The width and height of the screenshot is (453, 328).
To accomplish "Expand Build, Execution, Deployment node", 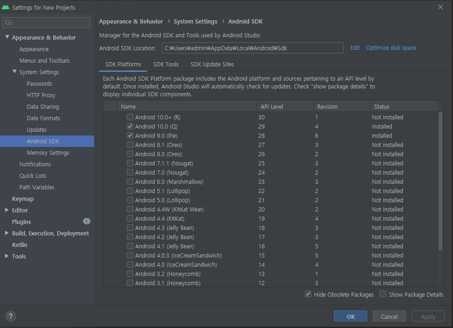I will [x=7, y=233].
